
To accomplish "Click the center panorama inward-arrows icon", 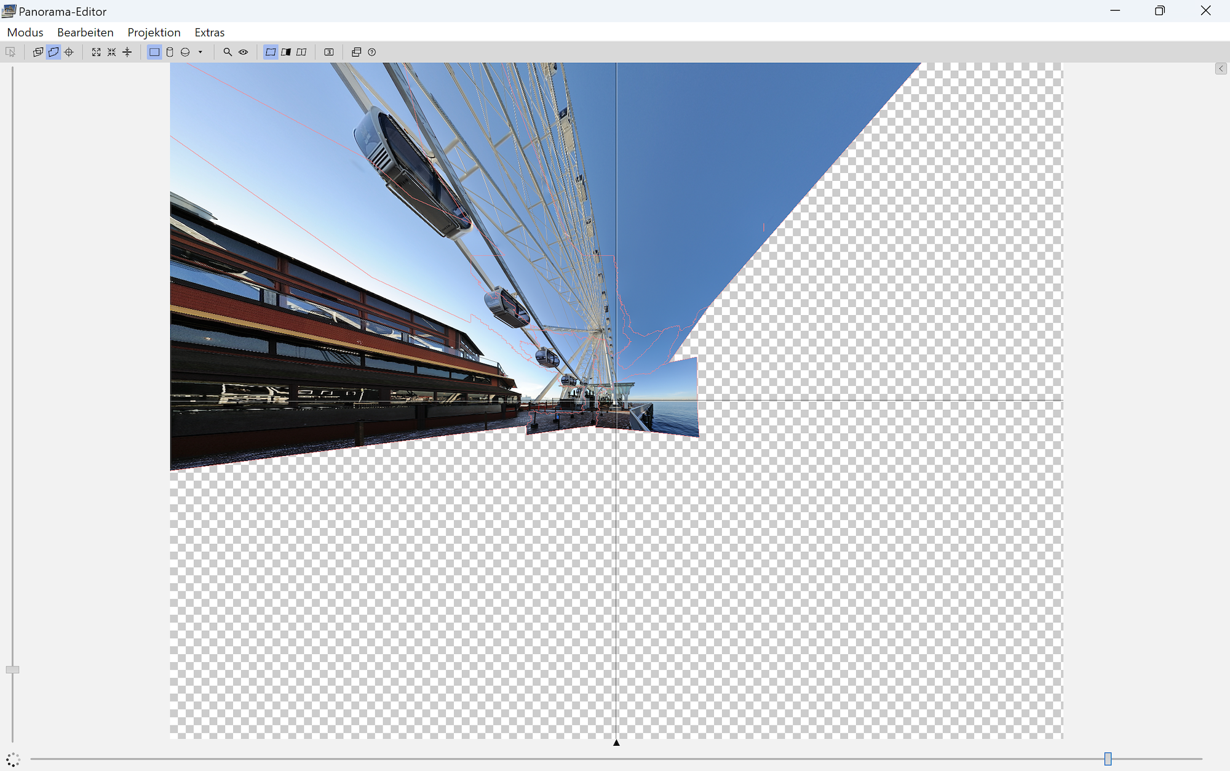I will (x=111, y=52).
